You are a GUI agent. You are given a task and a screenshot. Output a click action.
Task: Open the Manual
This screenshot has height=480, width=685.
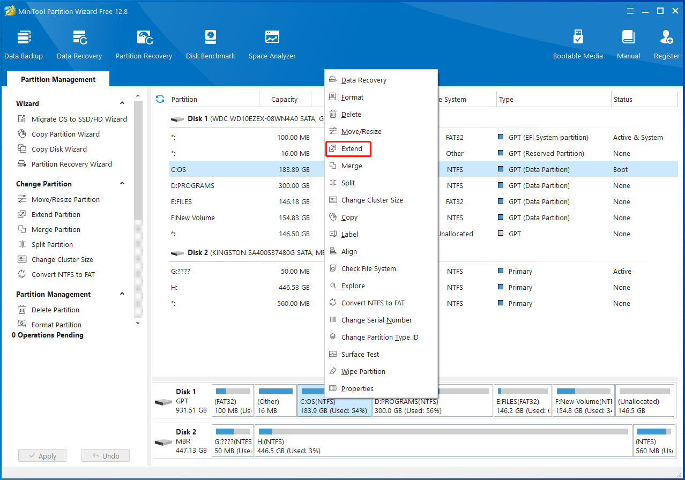(628, 44)
